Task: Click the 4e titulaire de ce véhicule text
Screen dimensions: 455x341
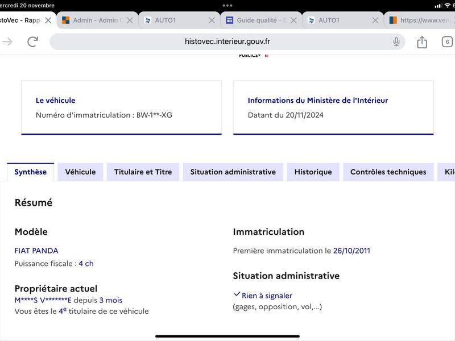Action: (x=104, y=311)
